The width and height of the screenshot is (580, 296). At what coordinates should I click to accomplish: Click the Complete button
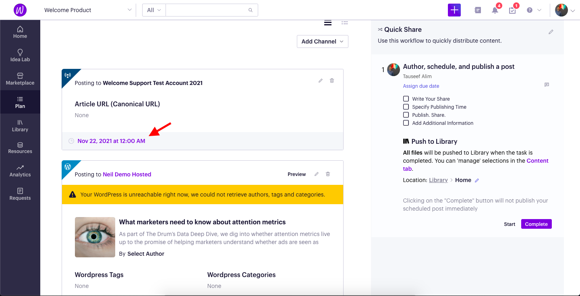[536, 224]
